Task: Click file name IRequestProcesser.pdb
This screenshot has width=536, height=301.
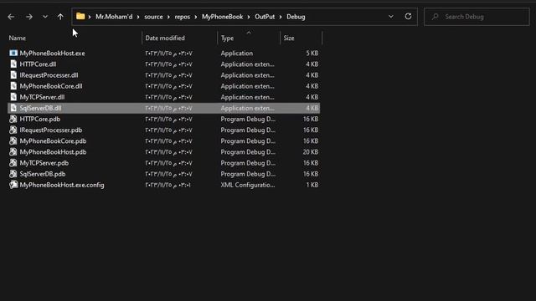Action: [x=51, y=130]
